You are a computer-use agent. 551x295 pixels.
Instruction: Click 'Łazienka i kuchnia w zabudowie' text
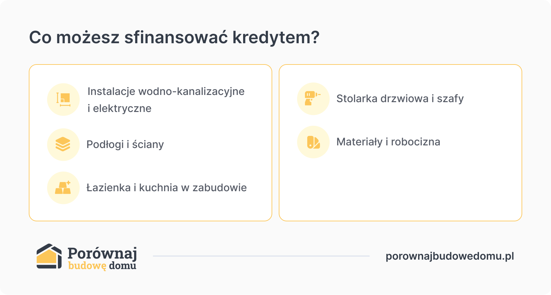point(167,188)
